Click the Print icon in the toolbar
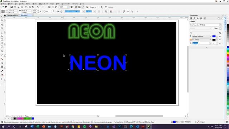 (22, 7)
